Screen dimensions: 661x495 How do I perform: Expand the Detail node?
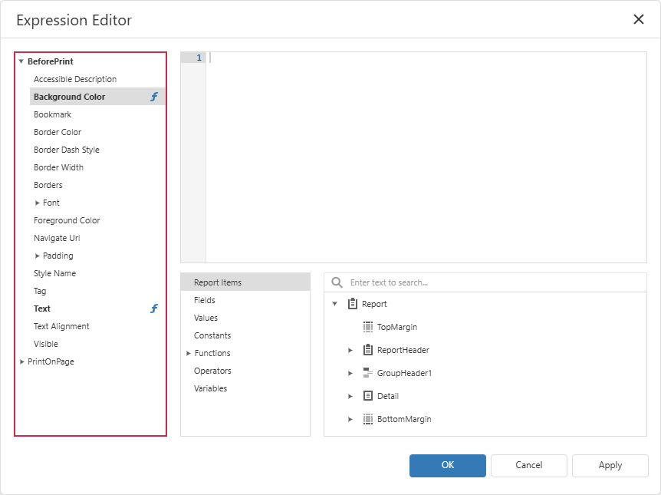coord(350,396)
